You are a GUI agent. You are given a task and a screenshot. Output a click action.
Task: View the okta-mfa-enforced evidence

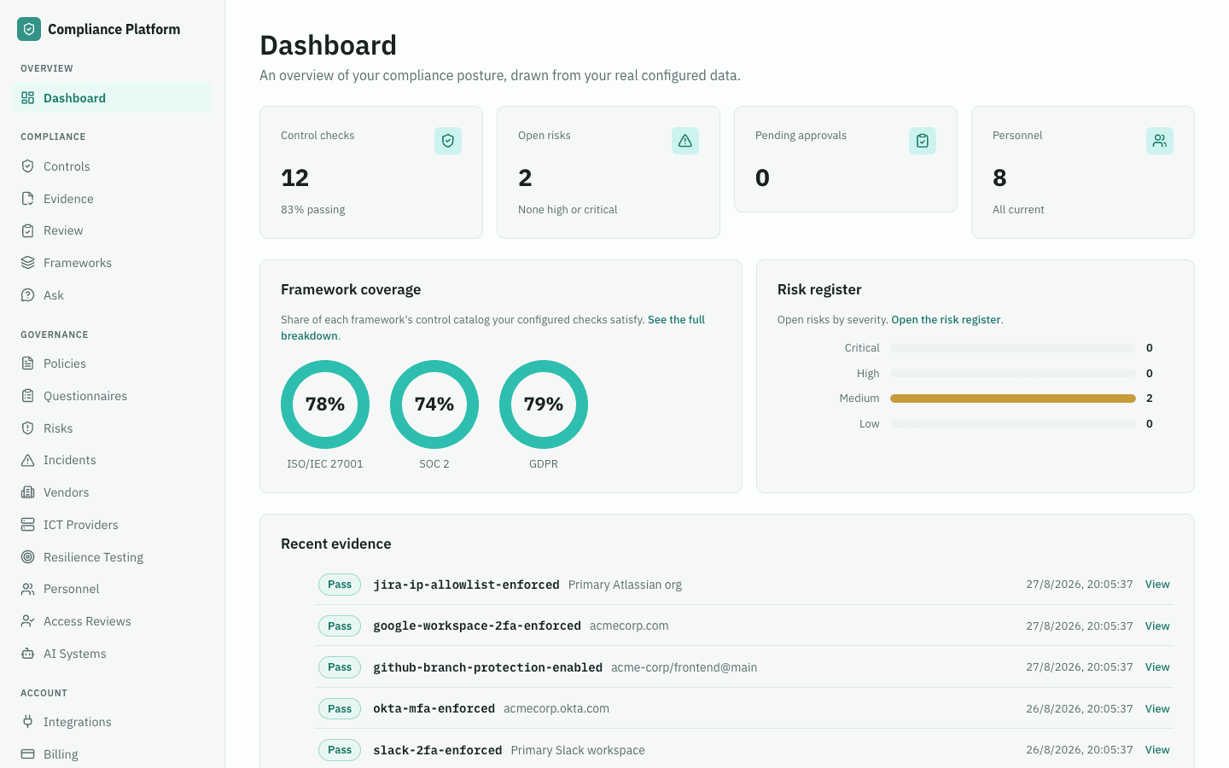click(x=1157, y=709)
